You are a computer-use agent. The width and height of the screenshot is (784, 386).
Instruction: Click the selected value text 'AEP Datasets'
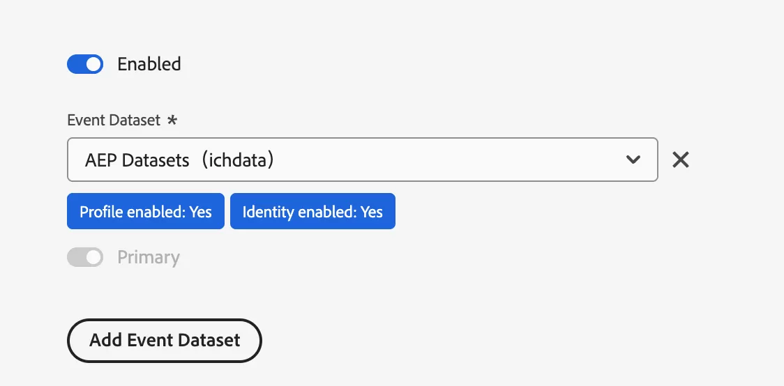point(137,160)
